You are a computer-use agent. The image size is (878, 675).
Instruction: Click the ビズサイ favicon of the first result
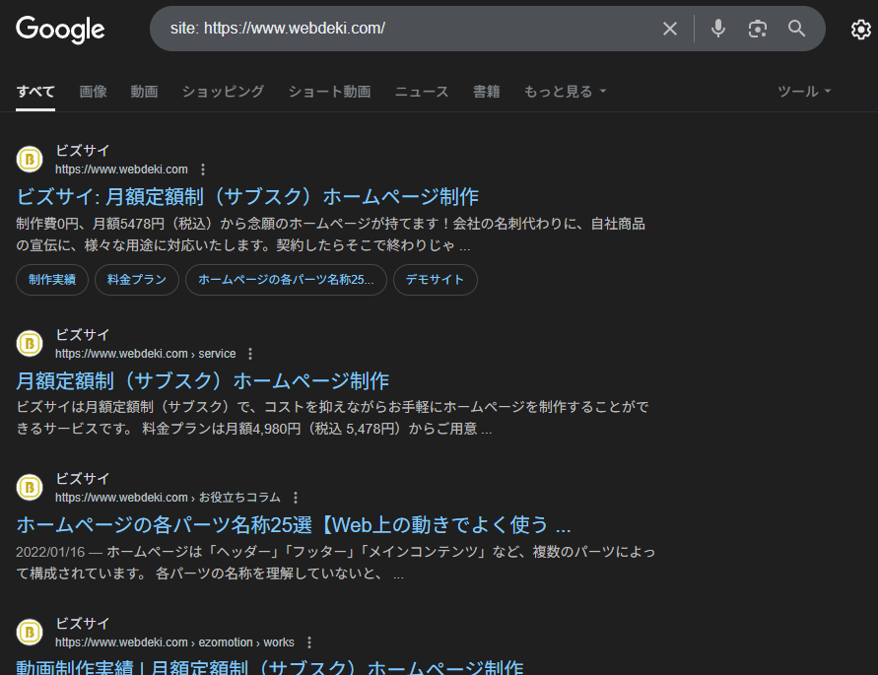pyautogui.click(x=30, y=159)
